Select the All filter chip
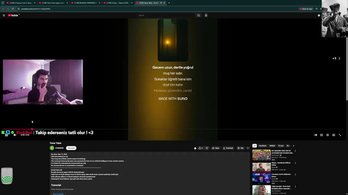348x195 pixels. 254,146
